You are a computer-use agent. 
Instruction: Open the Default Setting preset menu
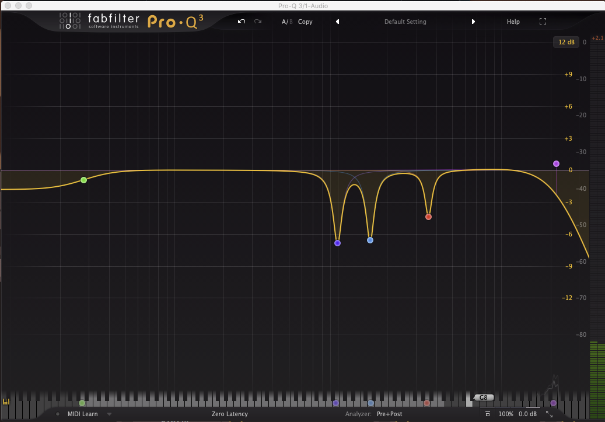pos(405,22)
